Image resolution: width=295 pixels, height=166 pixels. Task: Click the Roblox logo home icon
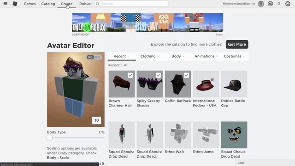[x=15, y=4]
